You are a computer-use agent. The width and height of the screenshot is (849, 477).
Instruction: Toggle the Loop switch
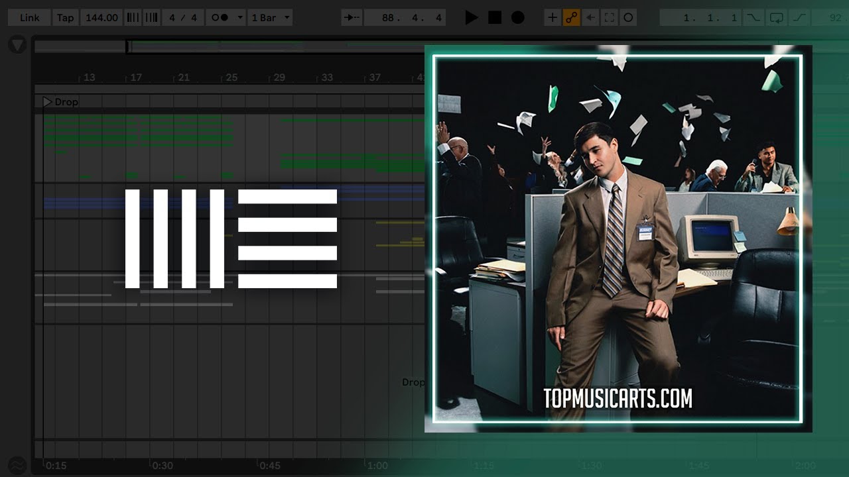[x=776, y=18]
